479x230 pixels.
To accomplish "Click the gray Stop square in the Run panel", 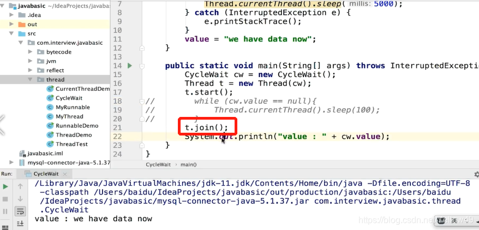I will pos(5,199).
